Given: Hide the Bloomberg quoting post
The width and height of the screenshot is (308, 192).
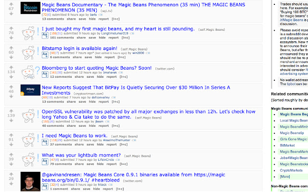Looking at the screenshot, I should tap(100, 77).
